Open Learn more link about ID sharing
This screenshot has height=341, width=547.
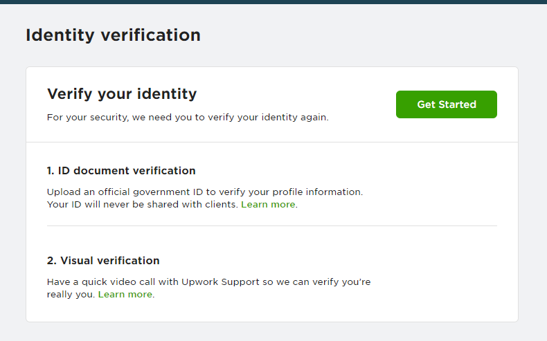coord(268,205)
